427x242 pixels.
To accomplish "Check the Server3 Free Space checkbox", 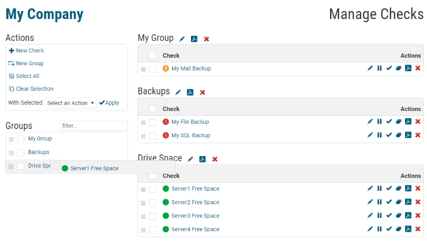I will pyautogui.click(x=152, y=216).
